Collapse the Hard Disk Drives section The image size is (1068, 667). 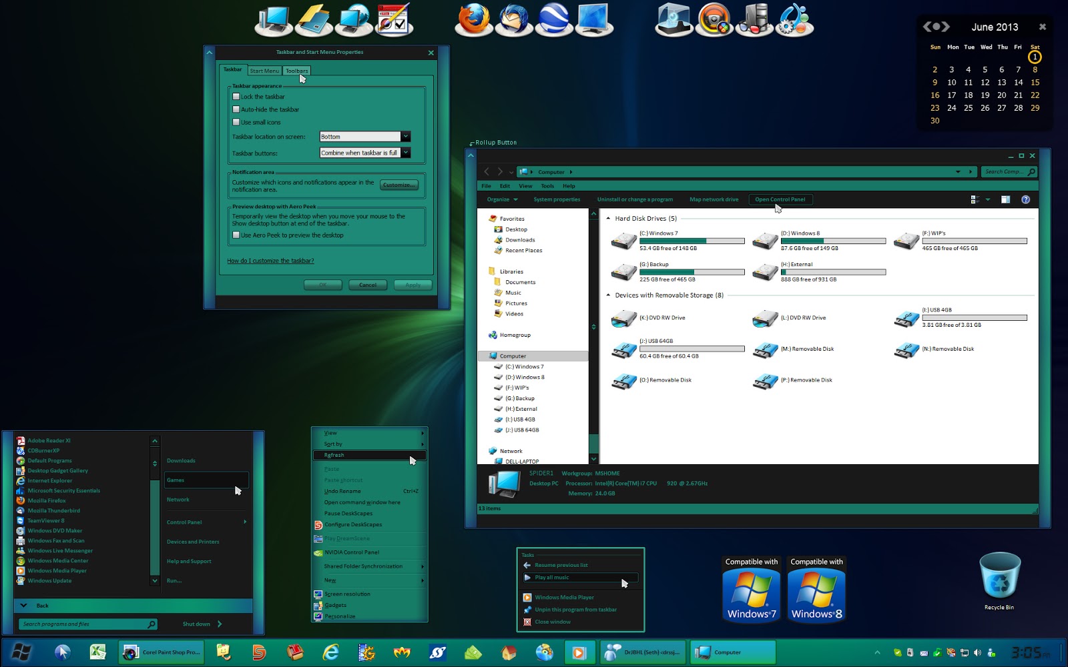(608, 218)
